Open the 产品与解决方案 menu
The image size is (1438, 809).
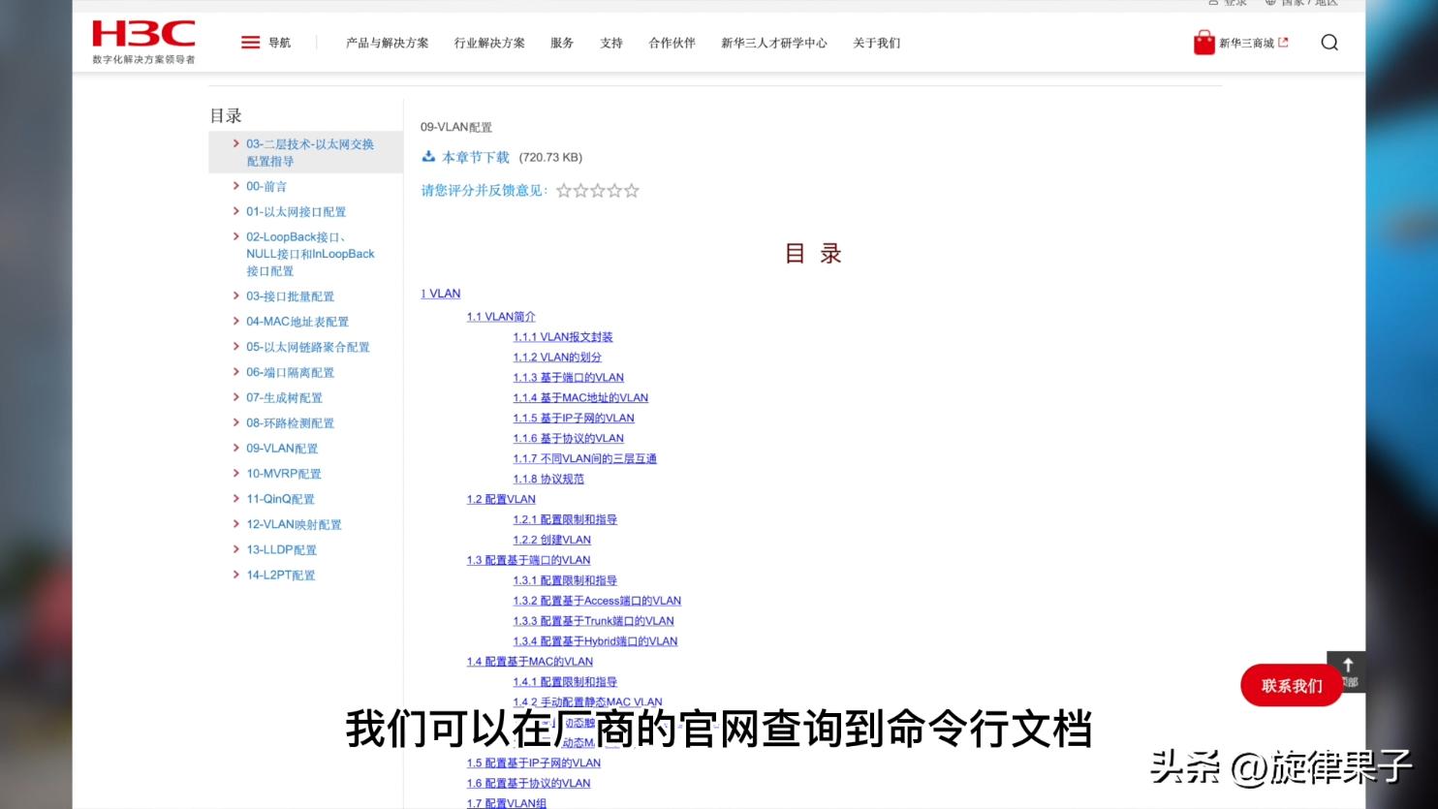click(x=388, y=43)
